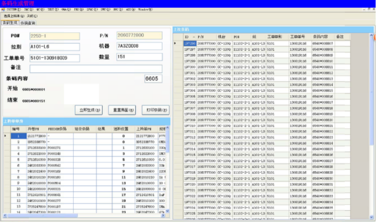Click the 打印条码 button
376x222 pixels.
[x=156, y=110]
